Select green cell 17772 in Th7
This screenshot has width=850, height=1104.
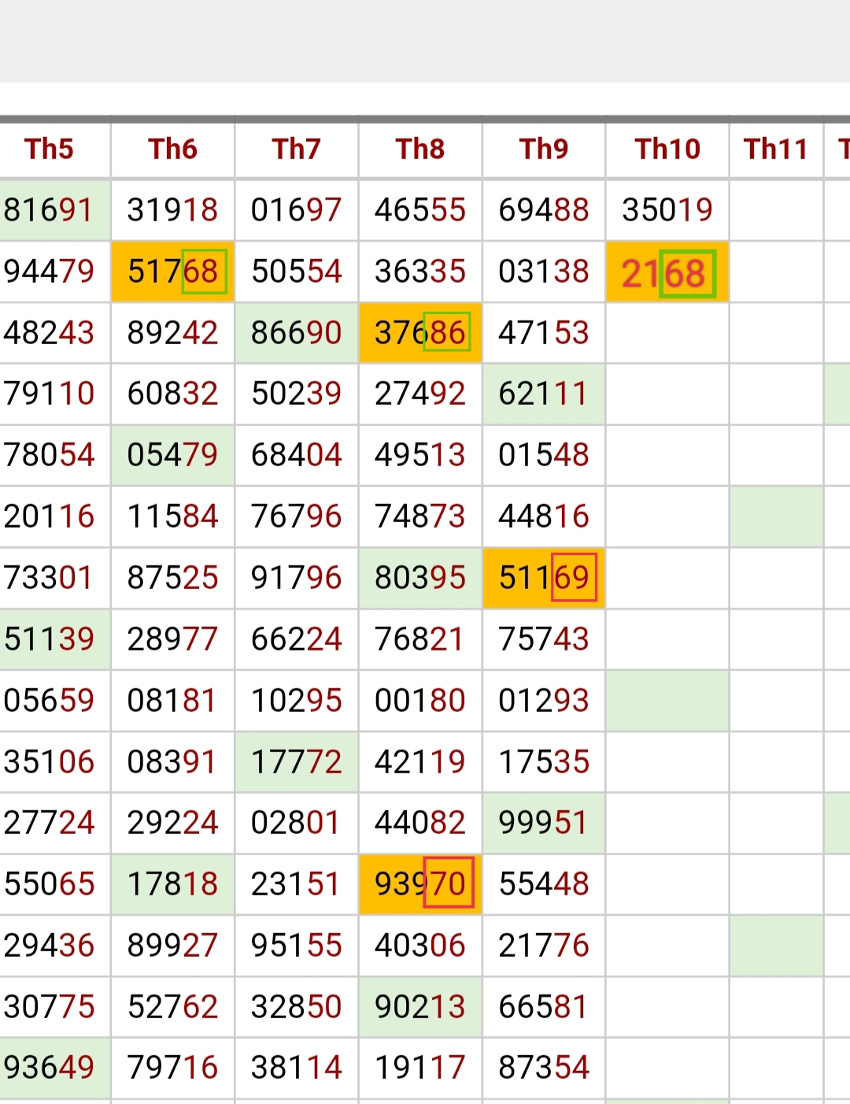pos(296,762)
